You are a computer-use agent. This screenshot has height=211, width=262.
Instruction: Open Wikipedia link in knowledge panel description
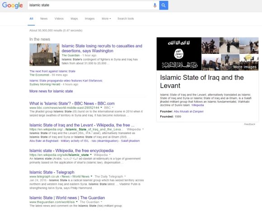[x=198, y=105]
